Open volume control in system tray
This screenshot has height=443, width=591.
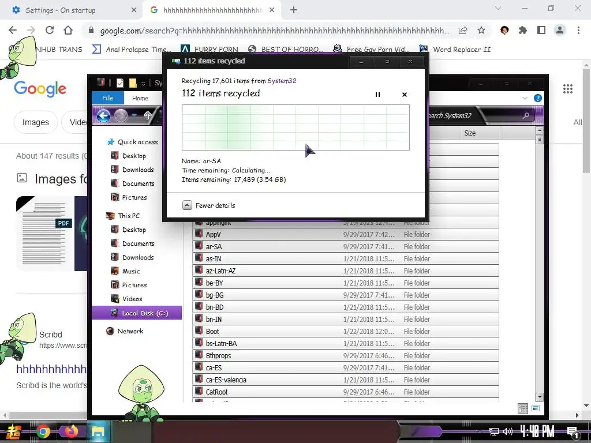(x=508, y=431)
